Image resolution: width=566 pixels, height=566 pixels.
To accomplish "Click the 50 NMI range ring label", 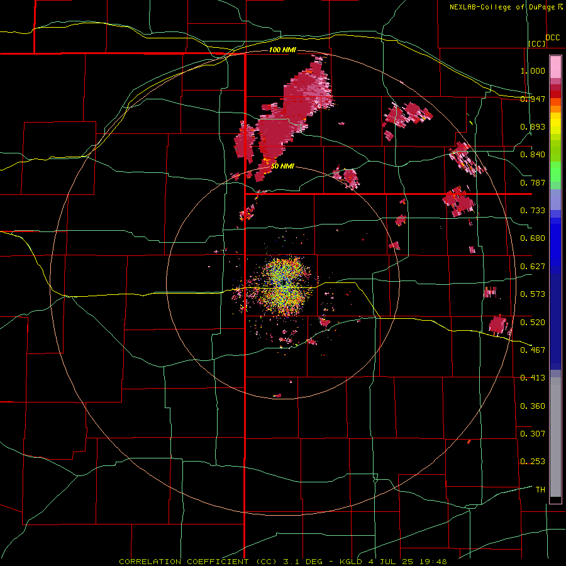I will pos(282,167).
